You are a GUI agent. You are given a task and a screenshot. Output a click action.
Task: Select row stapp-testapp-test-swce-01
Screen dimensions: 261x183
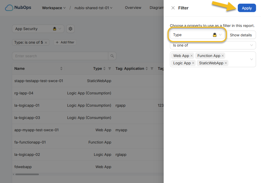88,81
